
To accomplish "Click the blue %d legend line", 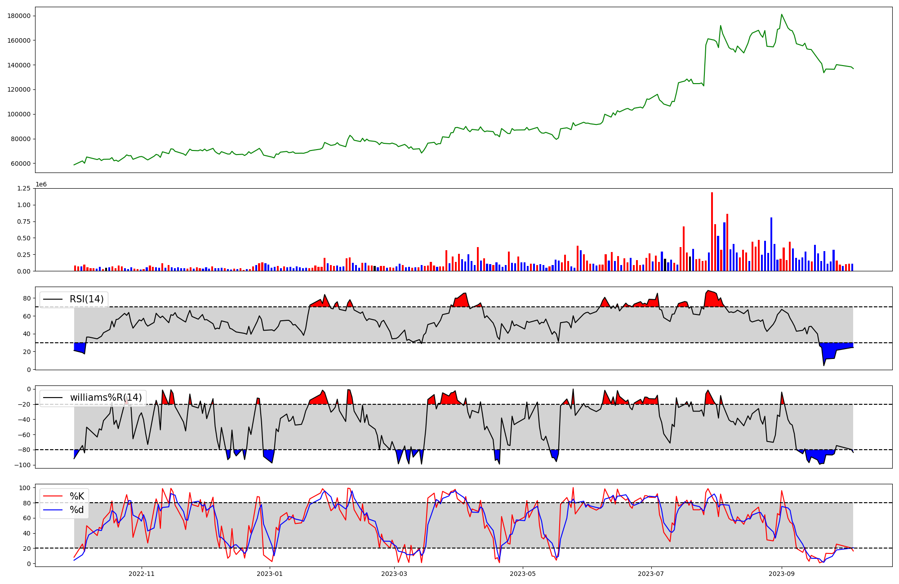I will pos(52,510).
